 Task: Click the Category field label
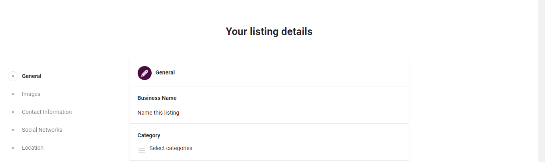click(x=149, y=136)
